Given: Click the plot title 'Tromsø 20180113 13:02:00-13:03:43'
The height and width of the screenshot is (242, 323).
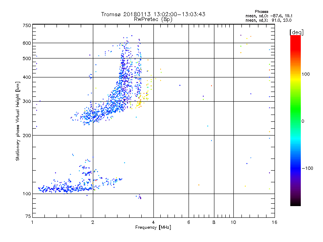Looking at the screenshot, I should click(153, 14).
